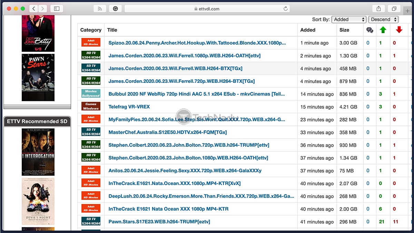Image resolution: width=414 pixels, height=233 pixels.
Task: Click the comment count on Telefrag VR-VREX row
Action: (x=368, y=107)
